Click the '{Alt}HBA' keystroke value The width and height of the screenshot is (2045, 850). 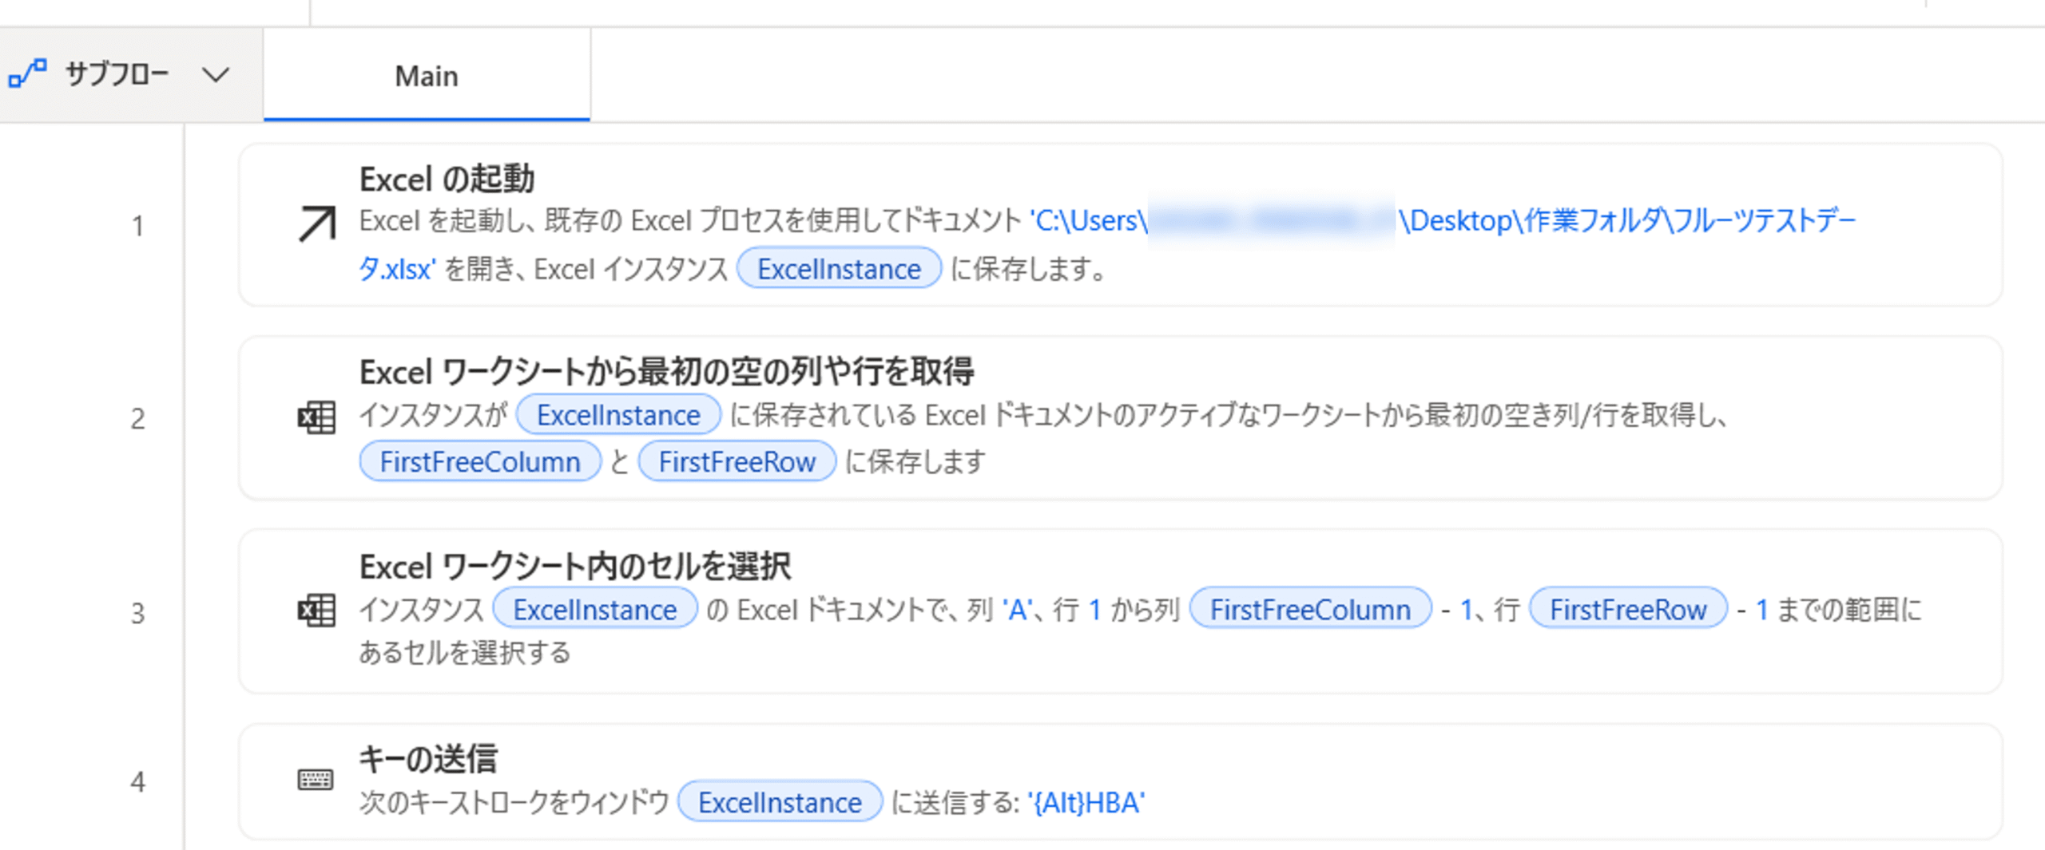click(1086, 802)
